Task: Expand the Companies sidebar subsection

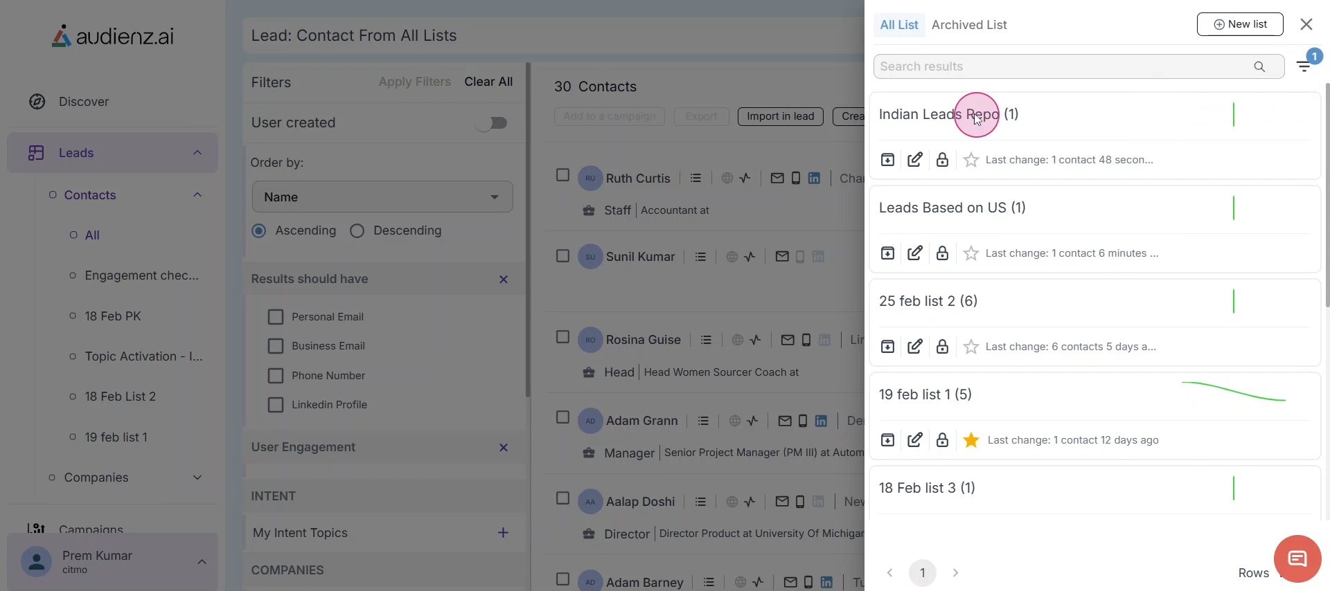Action: click(x=197, y=478)
